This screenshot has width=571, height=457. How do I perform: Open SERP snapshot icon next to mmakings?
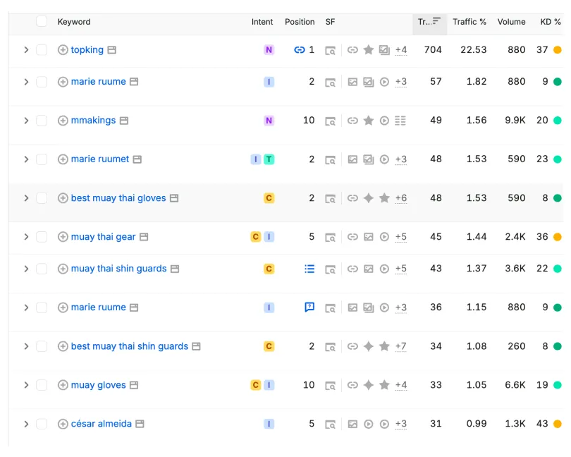[124, 121]
